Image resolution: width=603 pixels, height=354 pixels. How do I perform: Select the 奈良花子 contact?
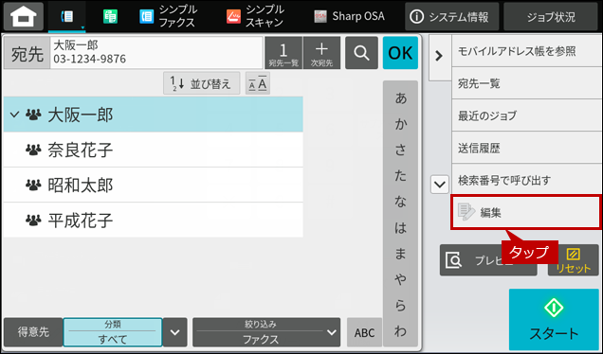click(x=153, y=150)
